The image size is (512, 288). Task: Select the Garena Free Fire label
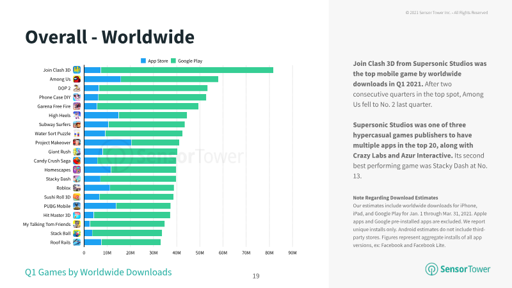click(x=54, y=106)
